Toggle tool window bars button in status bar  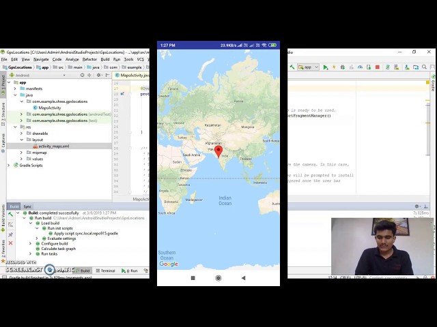[x=4, y=277]
